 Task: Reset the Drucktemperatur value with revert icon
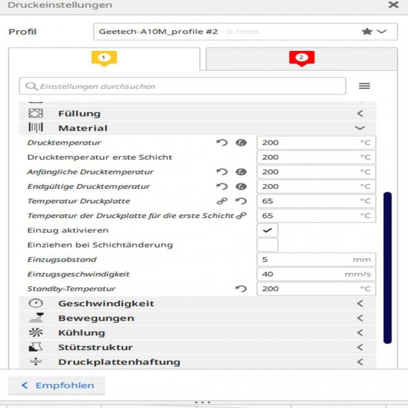(x=222, y=143)
